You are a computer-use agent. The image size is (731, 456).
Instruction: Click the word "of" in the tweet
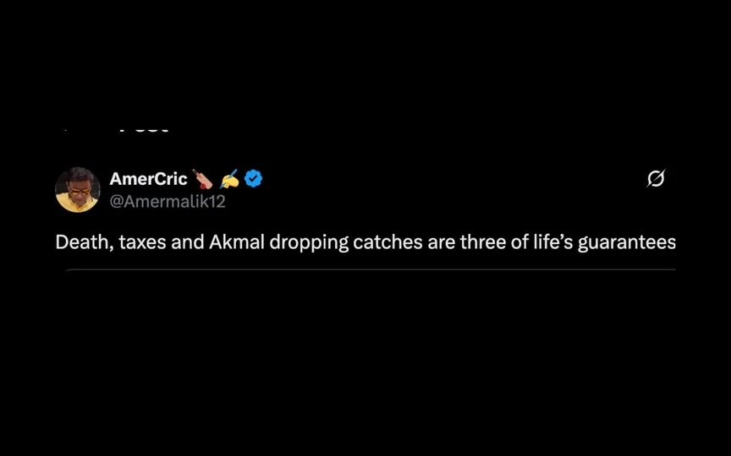519,242
